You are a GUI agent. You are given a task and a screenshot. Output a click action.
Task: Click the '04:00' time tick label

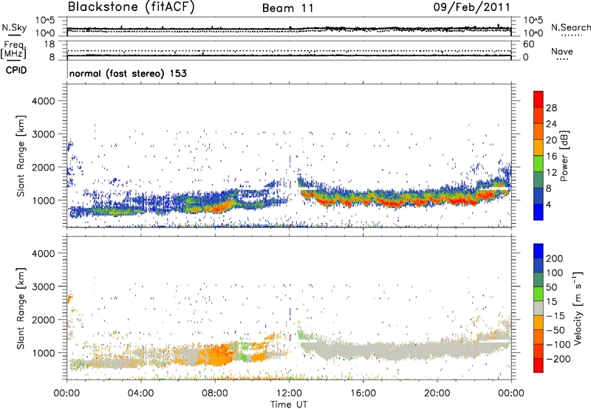pos(141,393)
